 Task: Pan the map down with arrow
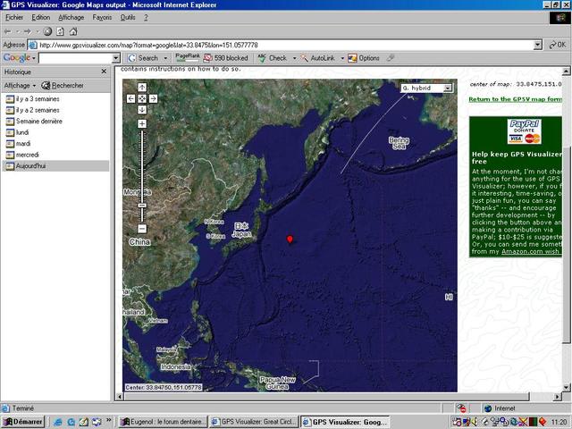[142, 109]
